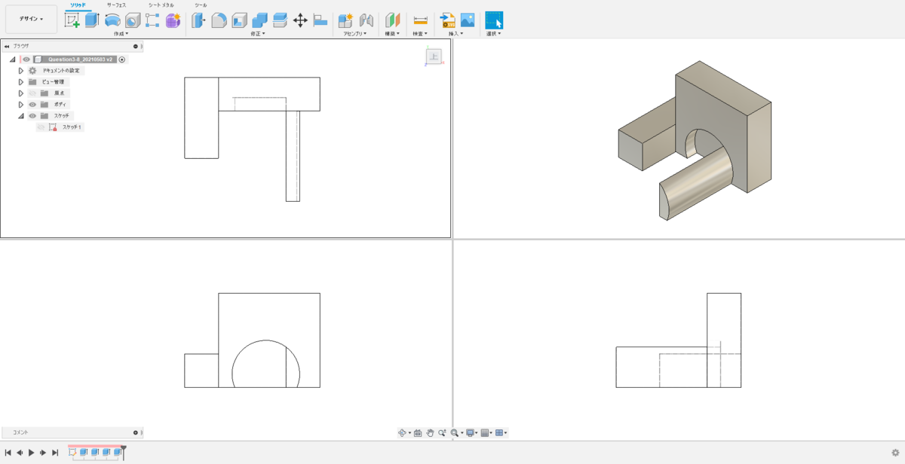The image size is (905, 464).
Task: Select the Revolve tool
Action: [x=112, y=20]
